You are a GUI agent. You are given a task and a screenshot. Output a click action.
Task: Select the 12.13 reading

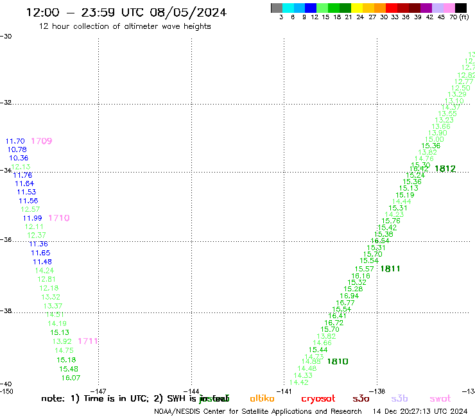[21, 167]
